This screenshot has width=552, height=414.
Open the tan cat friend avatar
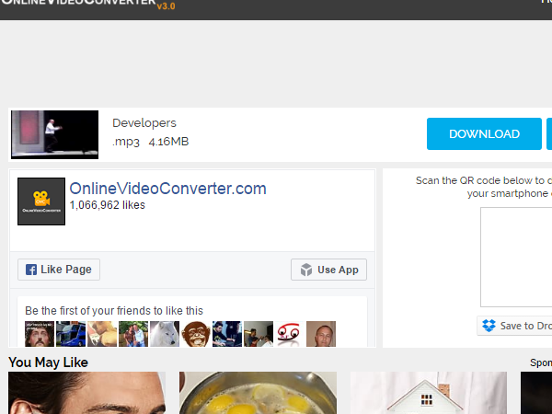102,334
